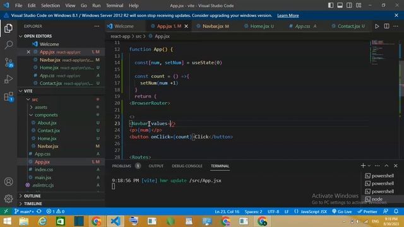
Task: Open the Extensions view icon
Action: 9,96
